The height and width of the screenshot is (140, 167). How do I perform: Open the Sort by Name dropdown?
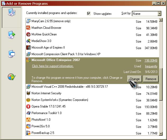(145, 13)
